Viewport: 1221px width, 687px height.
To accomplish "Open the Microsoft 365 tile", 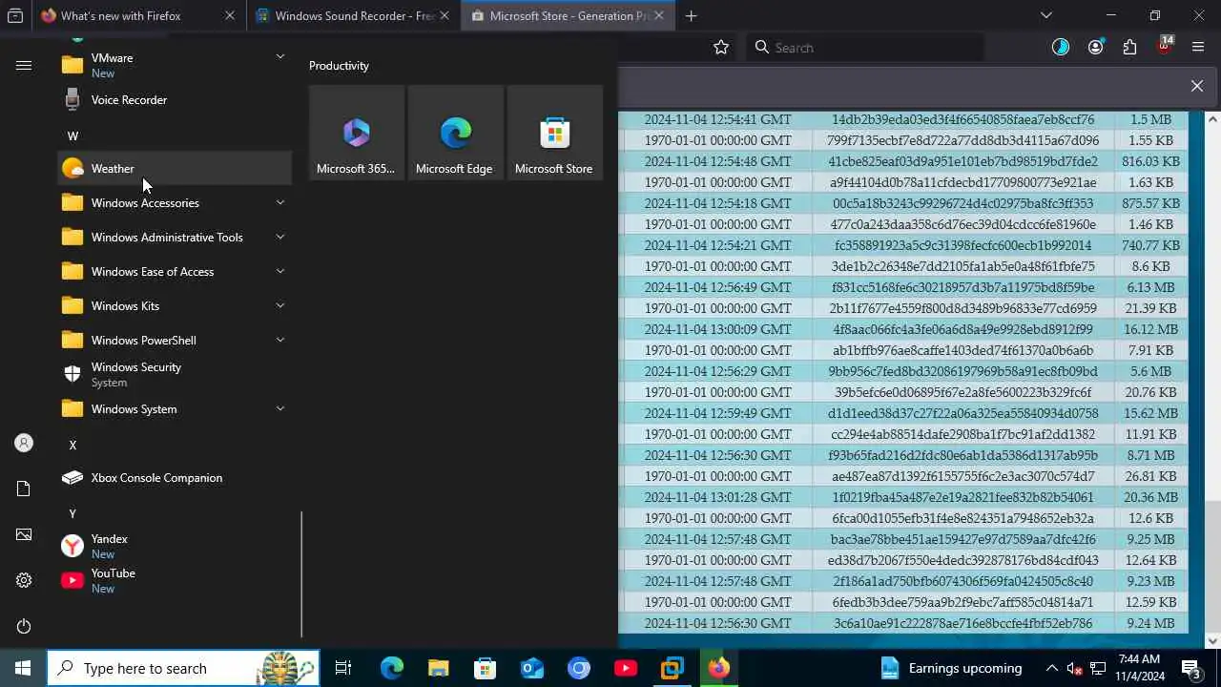I will click(356, 134).
